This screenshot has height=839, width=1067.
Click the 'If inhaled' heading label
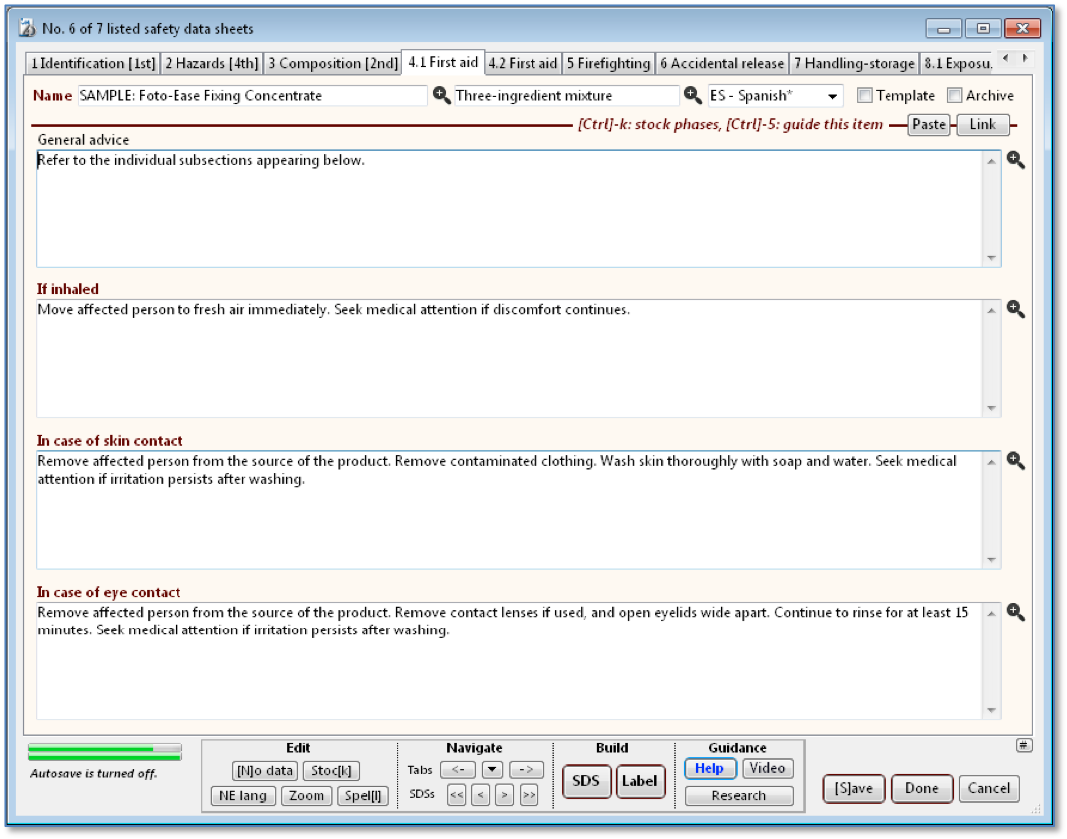[68, 289]
